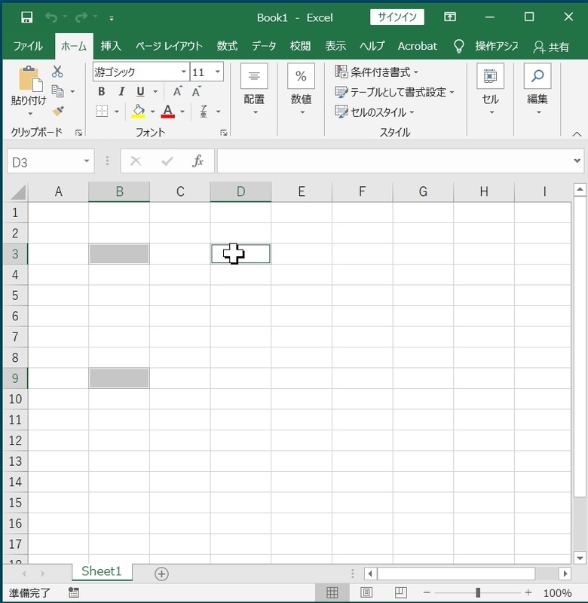Click the 操作アシスト lightbulb icon

coord(458,46)
